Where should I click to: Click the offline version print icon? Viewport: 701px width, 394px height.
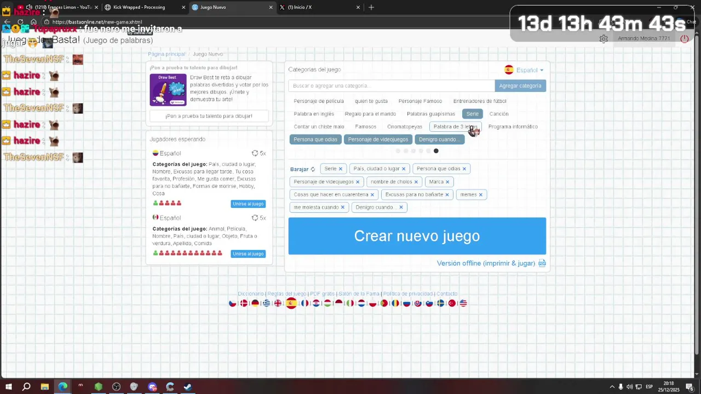click(542, 263)
